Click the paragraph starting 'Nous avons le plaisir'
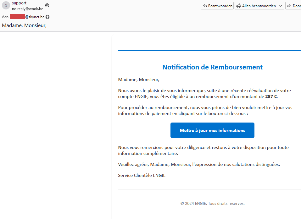This screenshot has height=219, width=301. point(204,94)
